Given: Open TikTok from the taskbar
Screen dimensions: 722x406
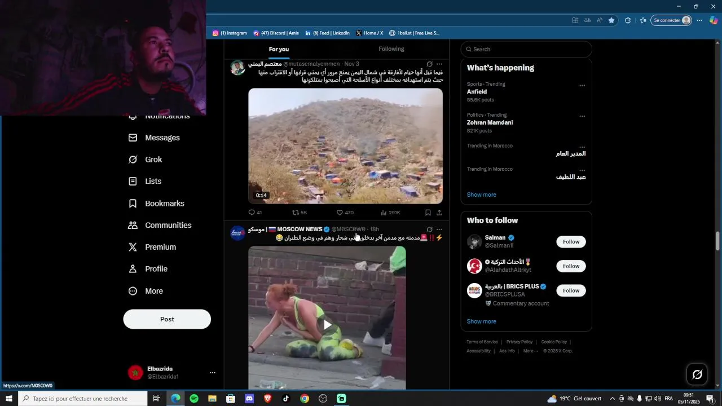Looking at the screenshot, I should click(286, 399).
